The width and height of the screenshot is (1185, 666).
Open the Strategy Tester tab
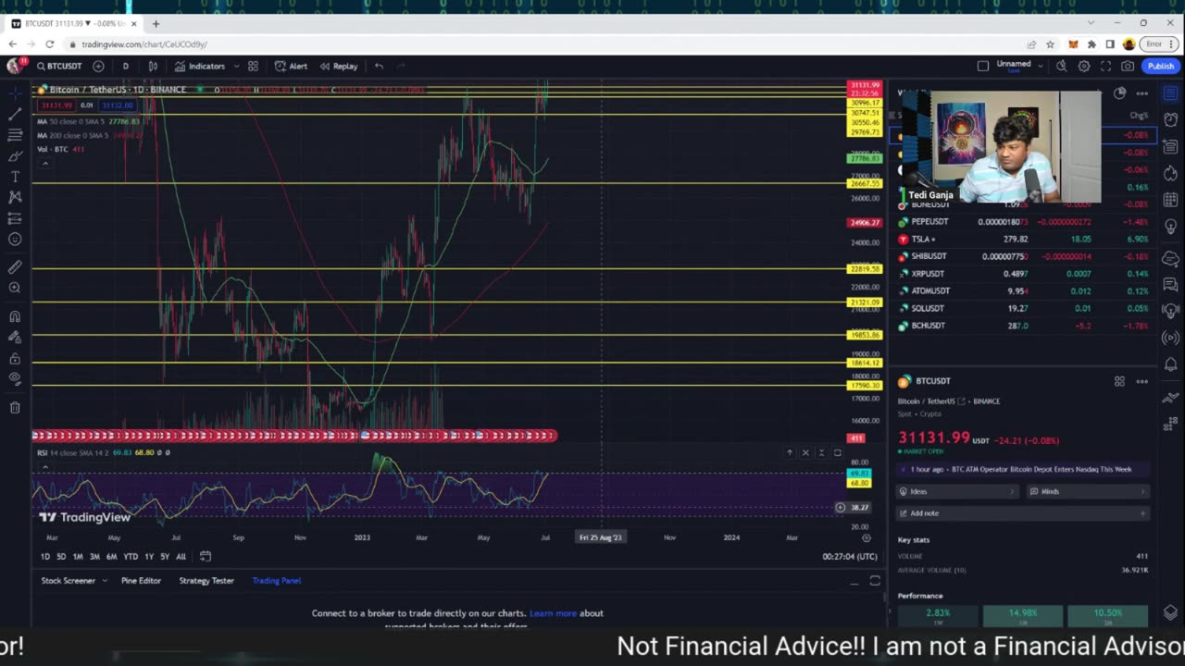coord(206,581)
